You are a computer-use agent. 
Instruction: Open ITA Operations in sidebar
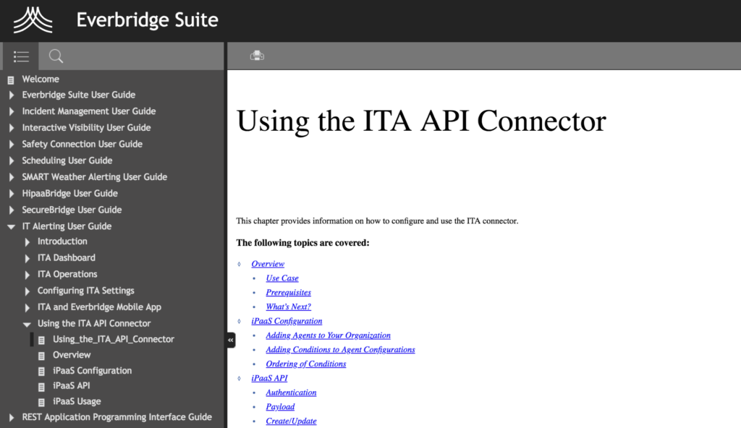(67, 274)
